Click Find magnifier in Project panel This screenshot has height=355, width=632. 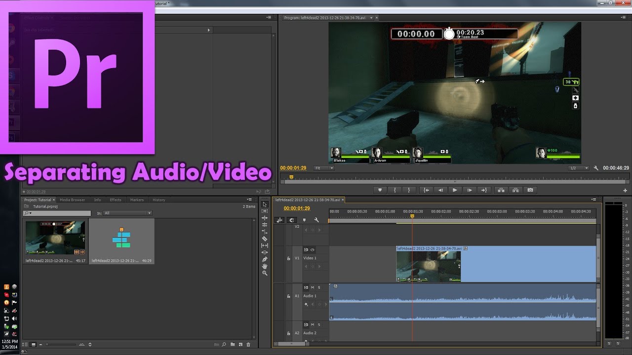coord(224,345)
